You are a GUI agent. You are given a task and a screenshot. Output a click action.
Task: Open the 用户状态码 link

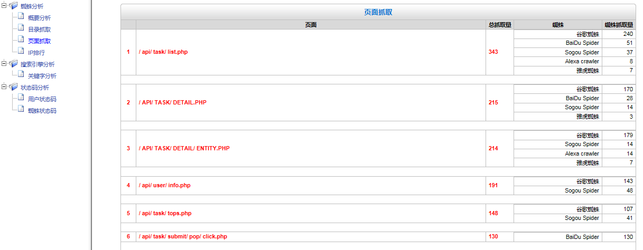[42, 99]
